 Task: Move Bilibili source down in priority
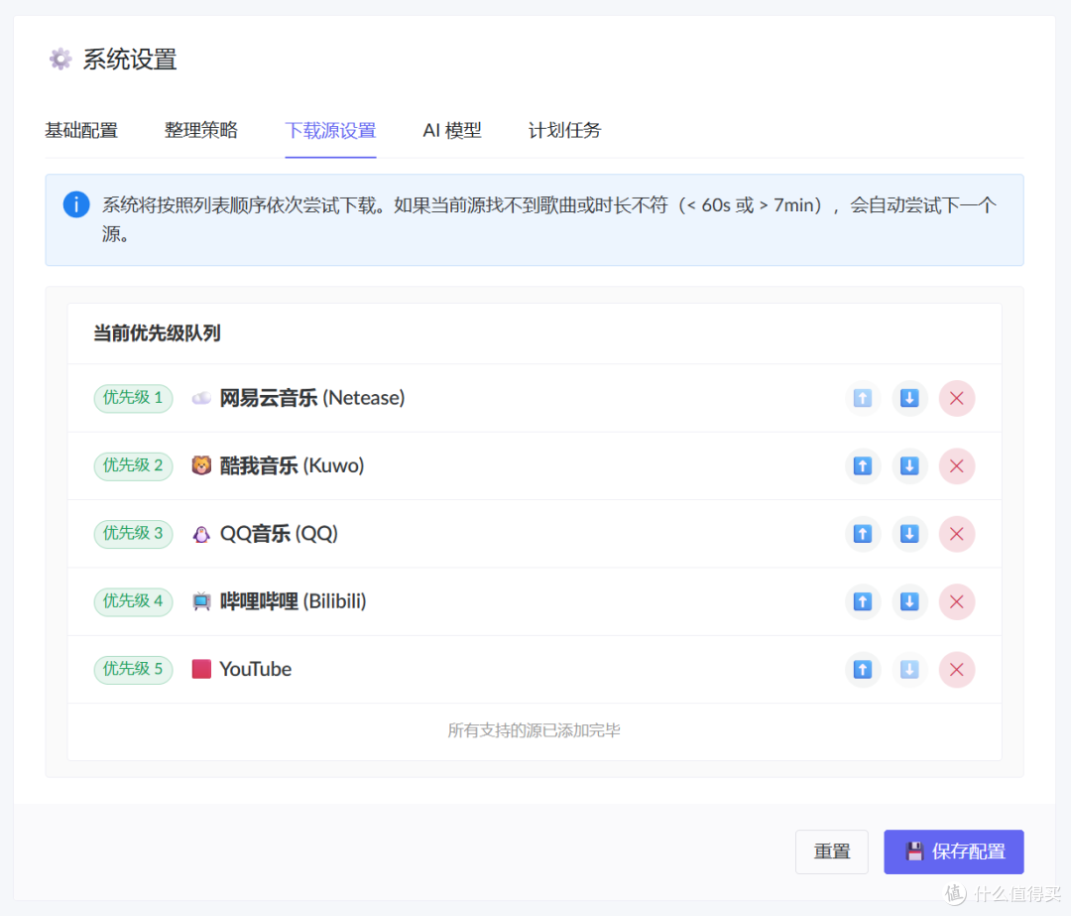click(x=909, y=601)
